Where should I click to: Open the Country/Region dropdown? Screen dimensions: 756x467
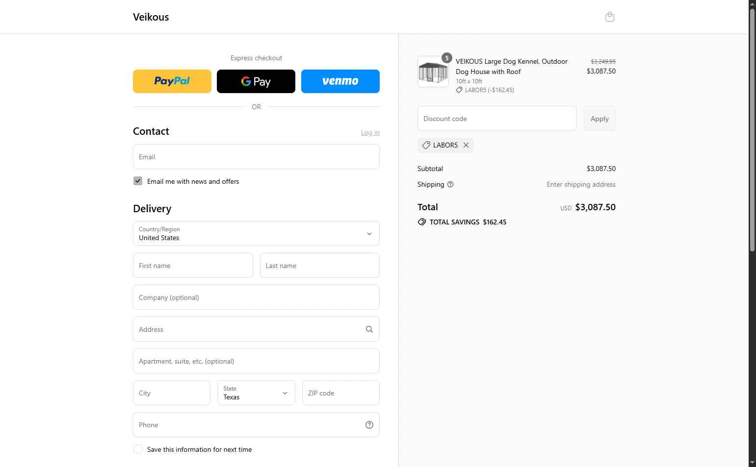(x=256, y=234)
